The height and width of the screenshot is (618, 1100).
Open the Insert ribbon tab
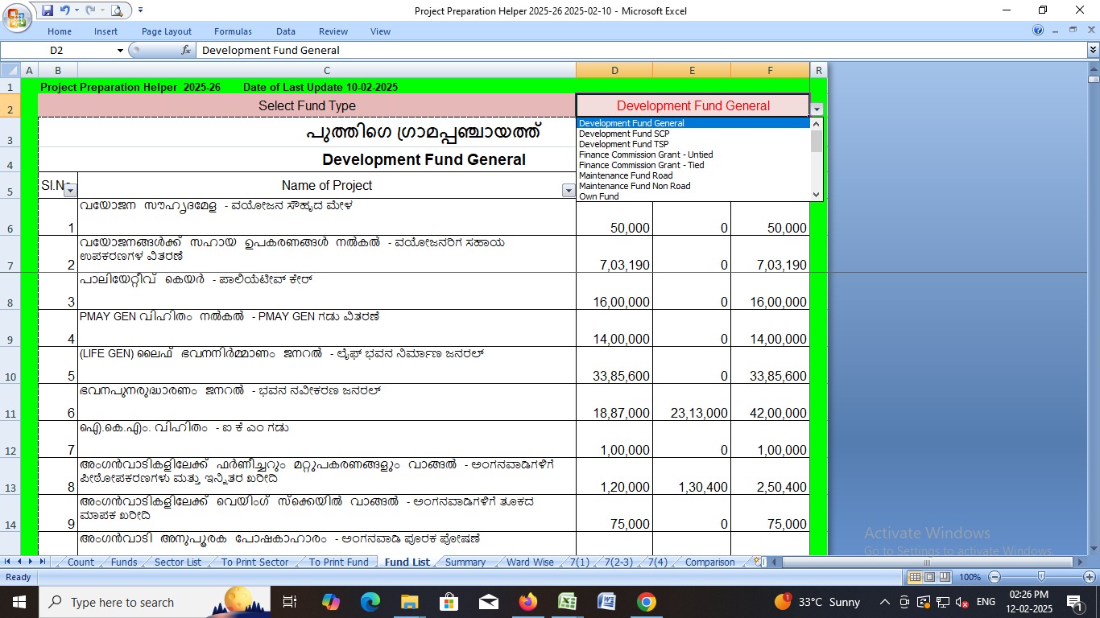105,31
